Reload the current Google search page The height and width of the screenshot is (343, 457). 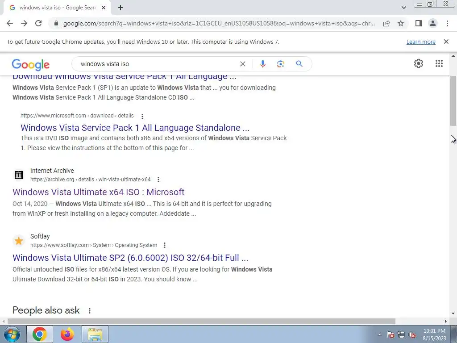(38, 23)
